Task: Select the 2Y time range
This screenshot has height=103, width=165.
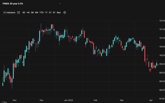Action: point(50,13)
